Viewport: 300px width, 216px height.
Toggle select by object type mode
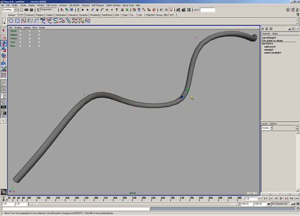[67, 10]
